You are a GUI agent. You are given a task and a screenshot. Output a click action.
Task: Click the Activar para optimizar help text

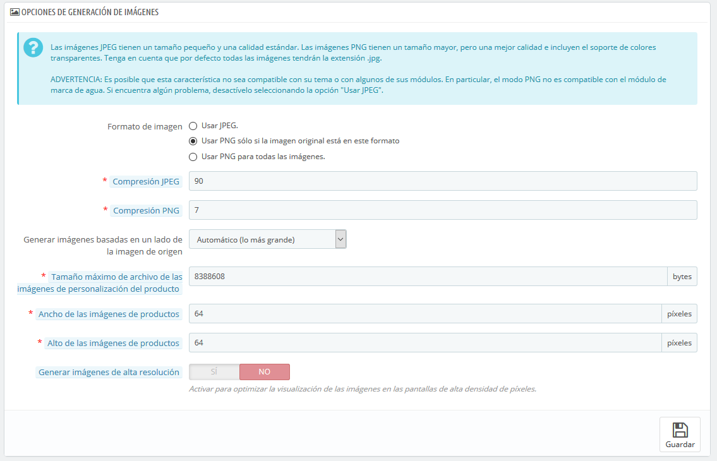(363, 389)
